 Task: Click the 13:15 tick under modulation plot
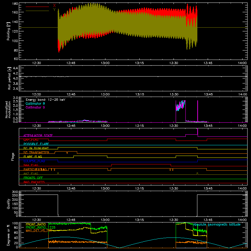[x=139, y=126]
